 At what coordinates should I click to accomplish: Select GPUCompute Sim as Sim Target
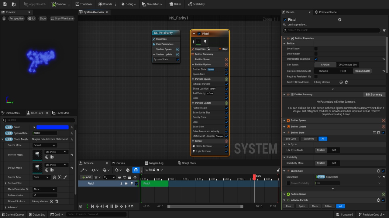click(347, 65)
